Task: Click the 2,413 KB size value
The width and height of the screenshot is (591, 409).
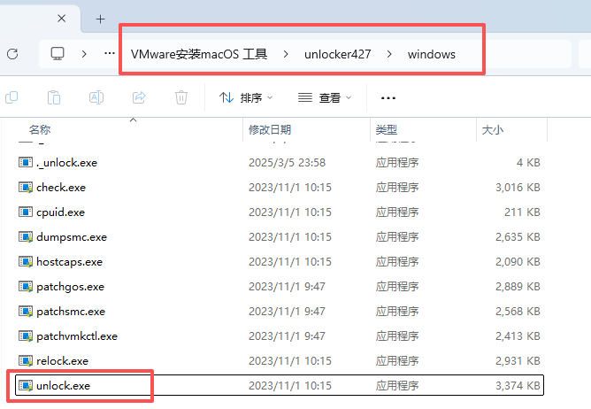Action: [x=518, y=336]
